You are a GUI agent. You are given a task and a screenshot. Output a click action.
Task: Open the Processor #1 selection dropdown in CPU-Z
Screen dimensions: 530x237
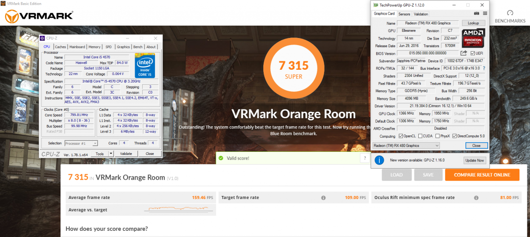point(81,143)
